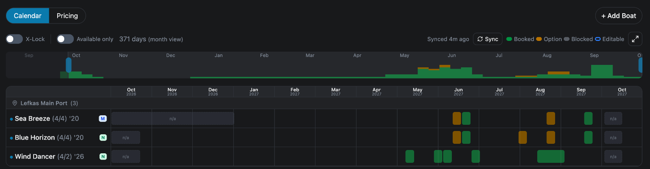Select Wind Dancer long August booking block

[551, 157]
